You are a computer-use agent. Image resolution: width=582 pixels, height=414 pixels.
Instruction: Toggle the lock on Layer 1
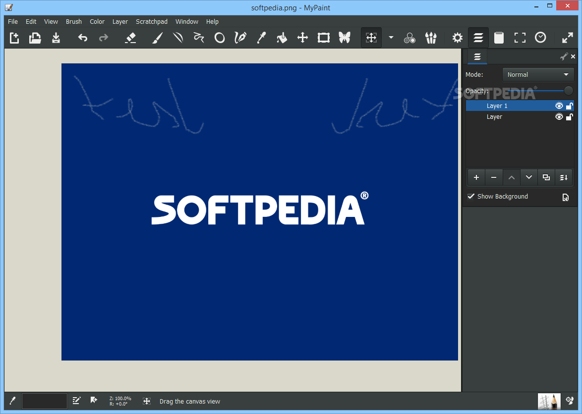click(x=570, y=106)
